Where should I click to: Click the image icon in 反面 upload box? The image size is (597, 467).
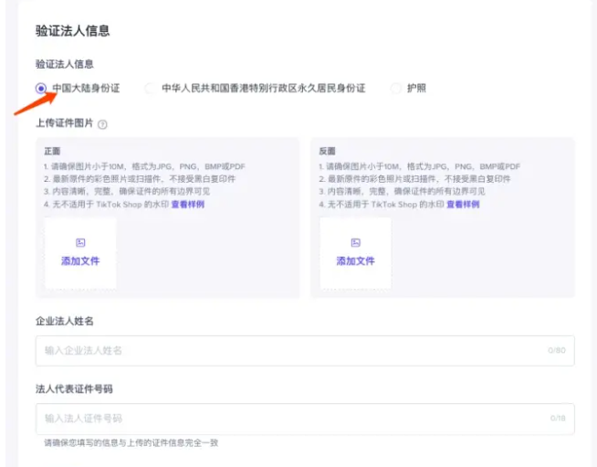coord(355,243)
